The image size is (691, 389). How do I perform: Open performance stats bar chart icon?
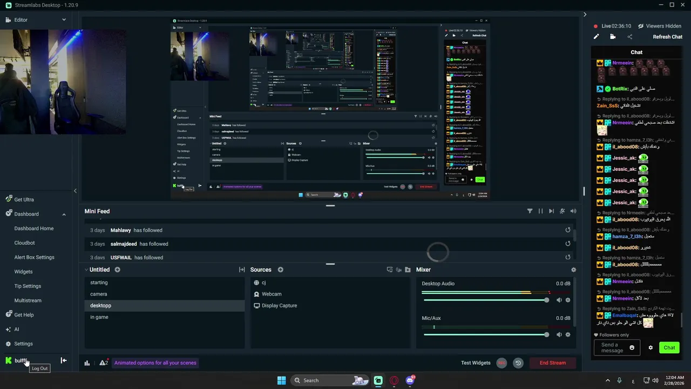tap(87, 363)
